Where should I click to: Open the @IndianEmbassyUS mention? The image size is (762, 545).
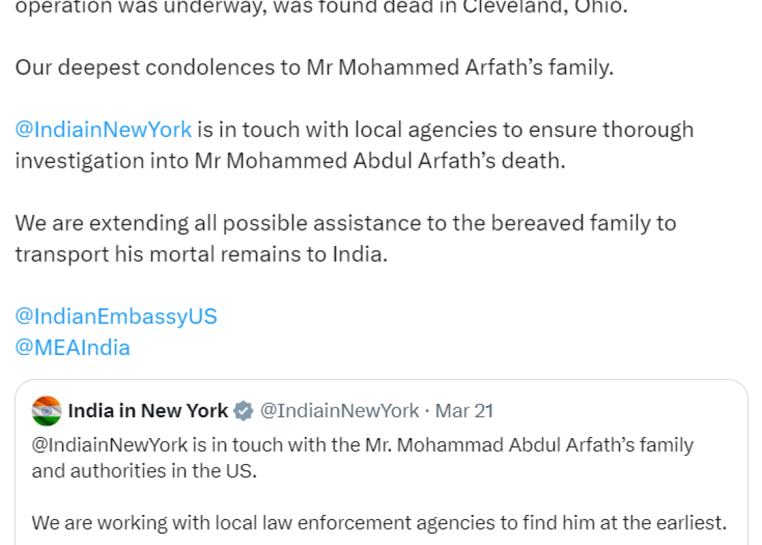tap(116, 316)
